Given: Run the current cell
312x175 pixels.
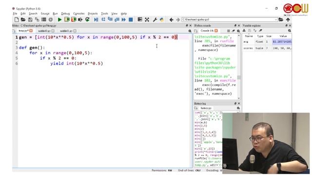Looking at the screenshot, I should tap(67, 19).
